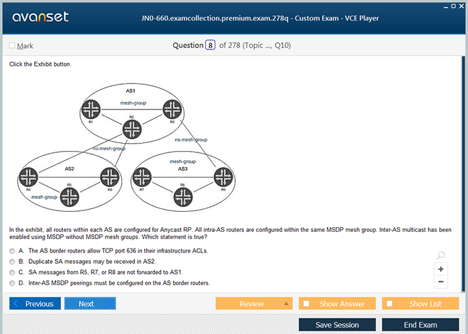Click the End Exam button
468x334 pixels.
(x=421, y=325)
